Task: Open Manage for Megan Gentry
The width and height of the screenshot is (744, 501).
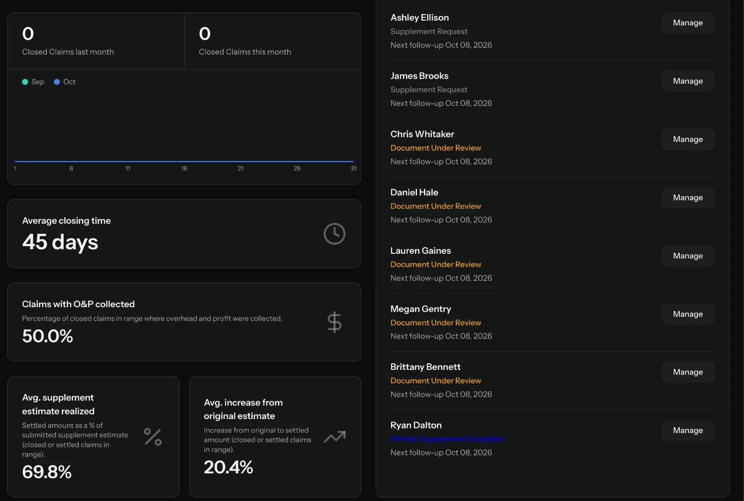Action: (x=688, y=314)
